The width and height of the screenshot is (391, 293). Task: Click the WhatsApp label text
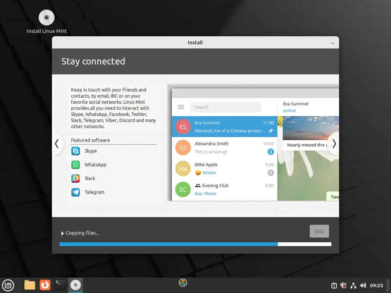(95, 165)
